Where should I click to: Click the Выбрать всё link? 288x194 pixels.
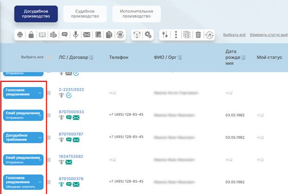234,35
